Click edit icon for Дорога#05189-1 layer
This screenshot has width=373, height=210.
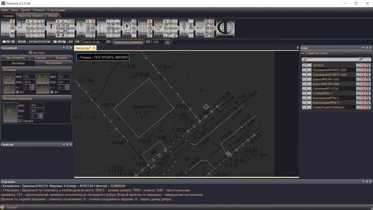[358, 79]
